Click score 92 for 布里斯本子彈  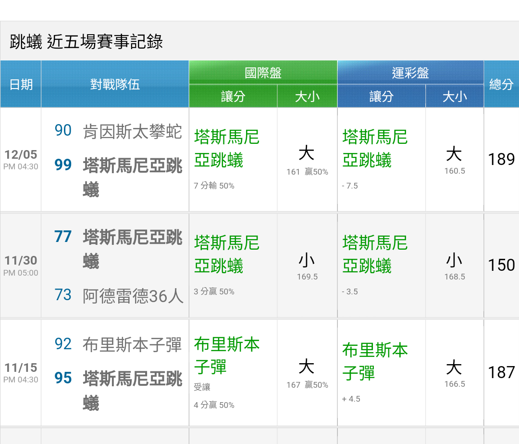63,344
